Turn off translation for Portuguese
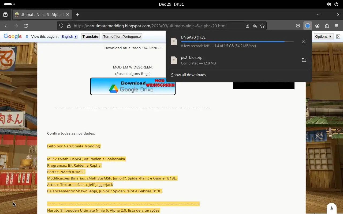This screenshot has height=214, width=343. pyautogui.click(x=122, y=37)
